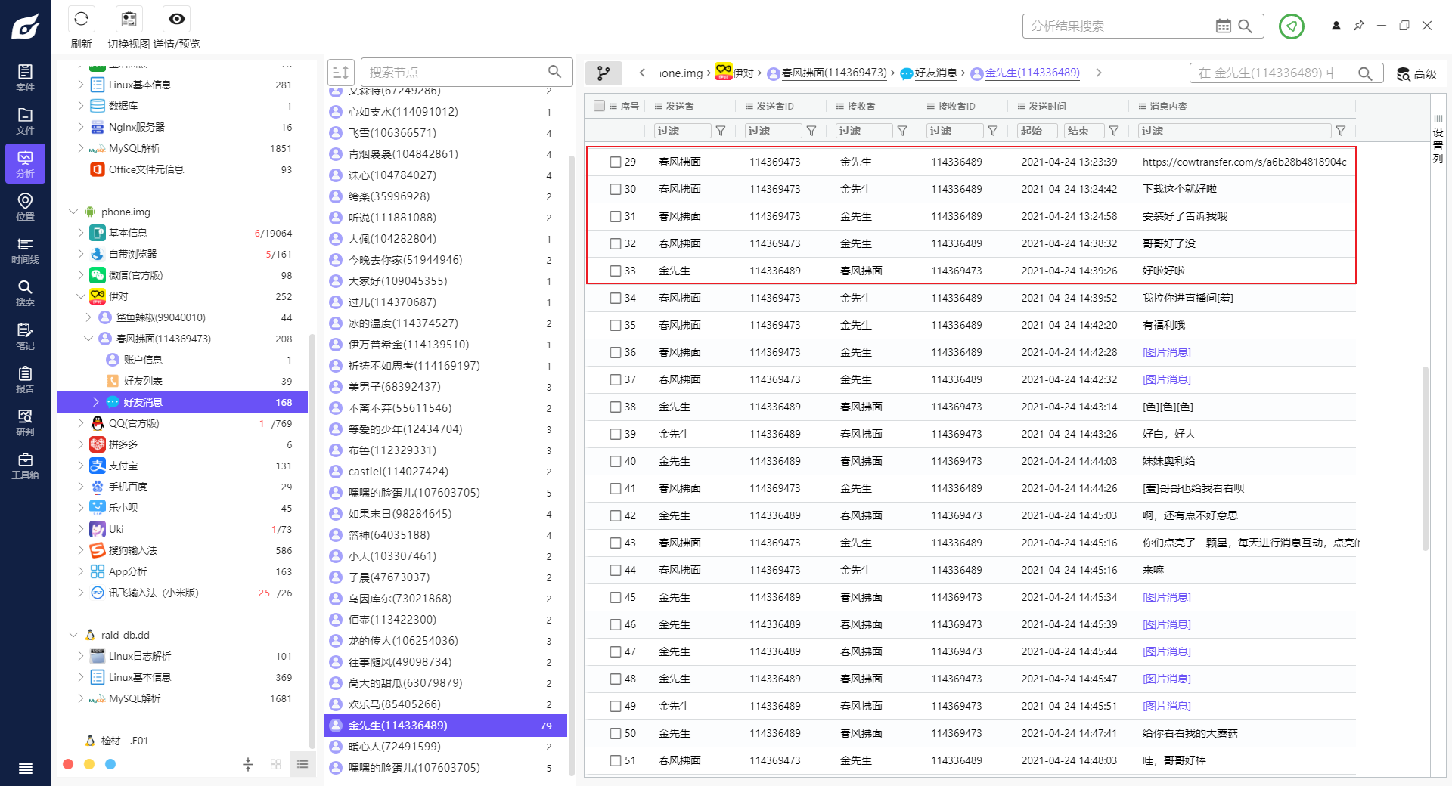This screenshot has width=1452, height=786.
Task: Open the details/preview eye icon
Action: [x=176, y=20]
